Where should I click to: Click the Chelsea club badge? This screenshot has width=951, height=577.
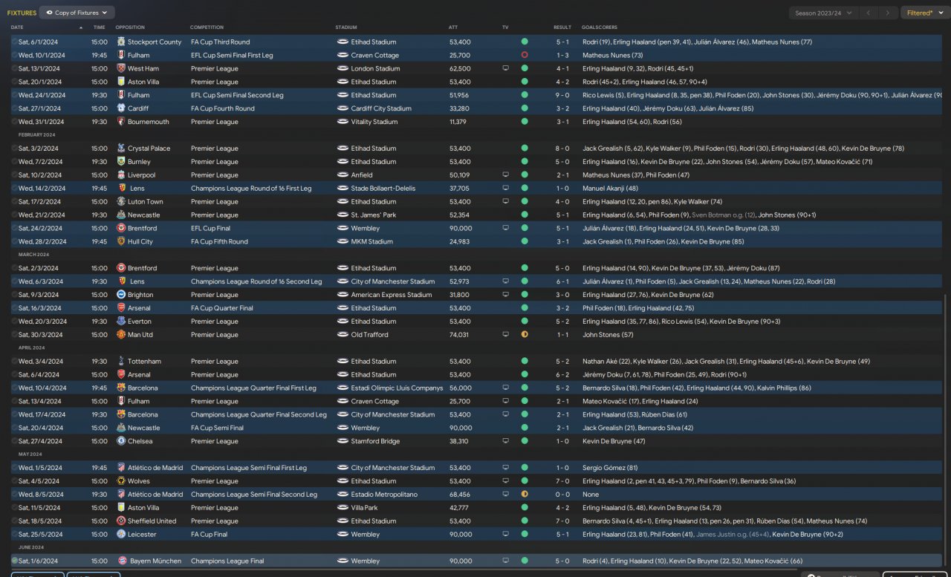coord(121,441)
